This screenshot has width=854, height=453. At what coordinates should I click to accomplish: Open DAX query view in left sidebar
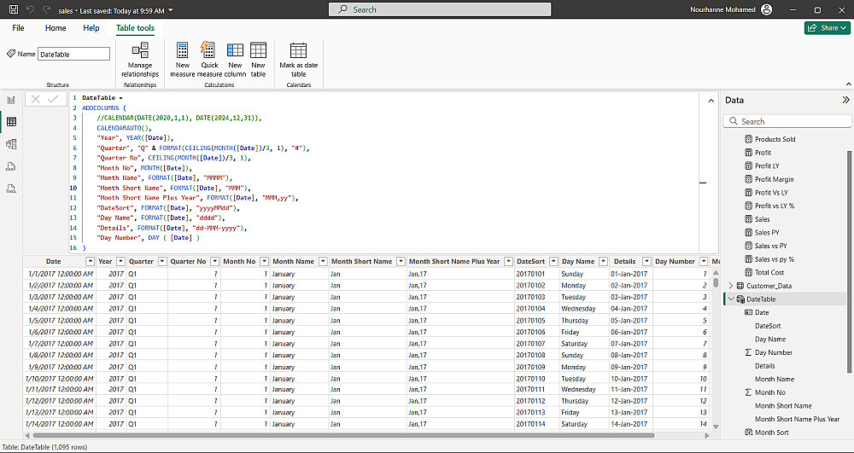tap(11, 166)
